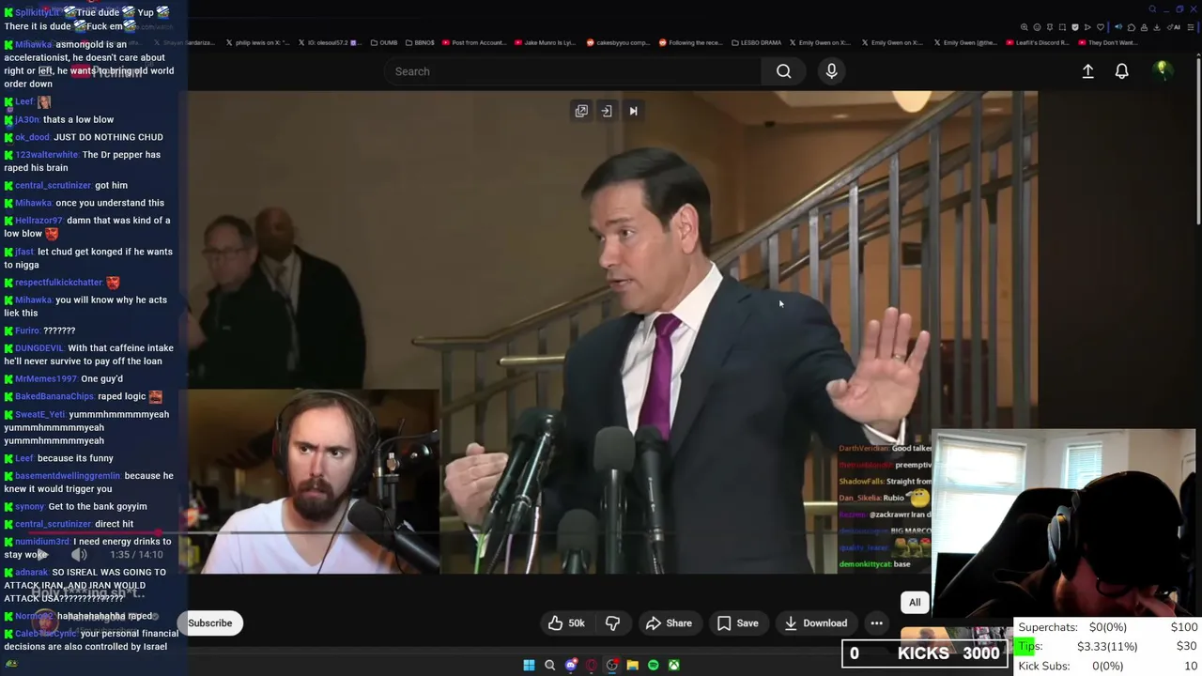
Task: Open File Explorer from the taskbar
Action: 632,665
